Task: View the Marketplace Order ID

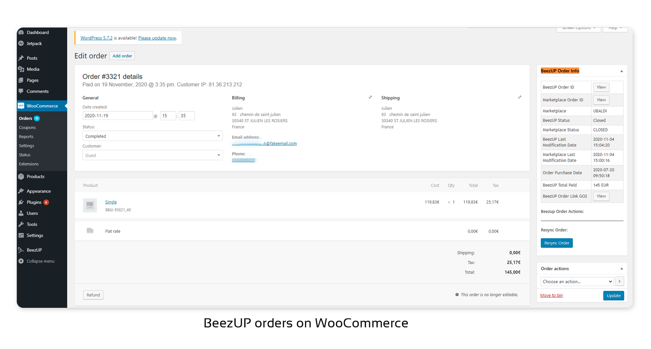Action: 601,100
